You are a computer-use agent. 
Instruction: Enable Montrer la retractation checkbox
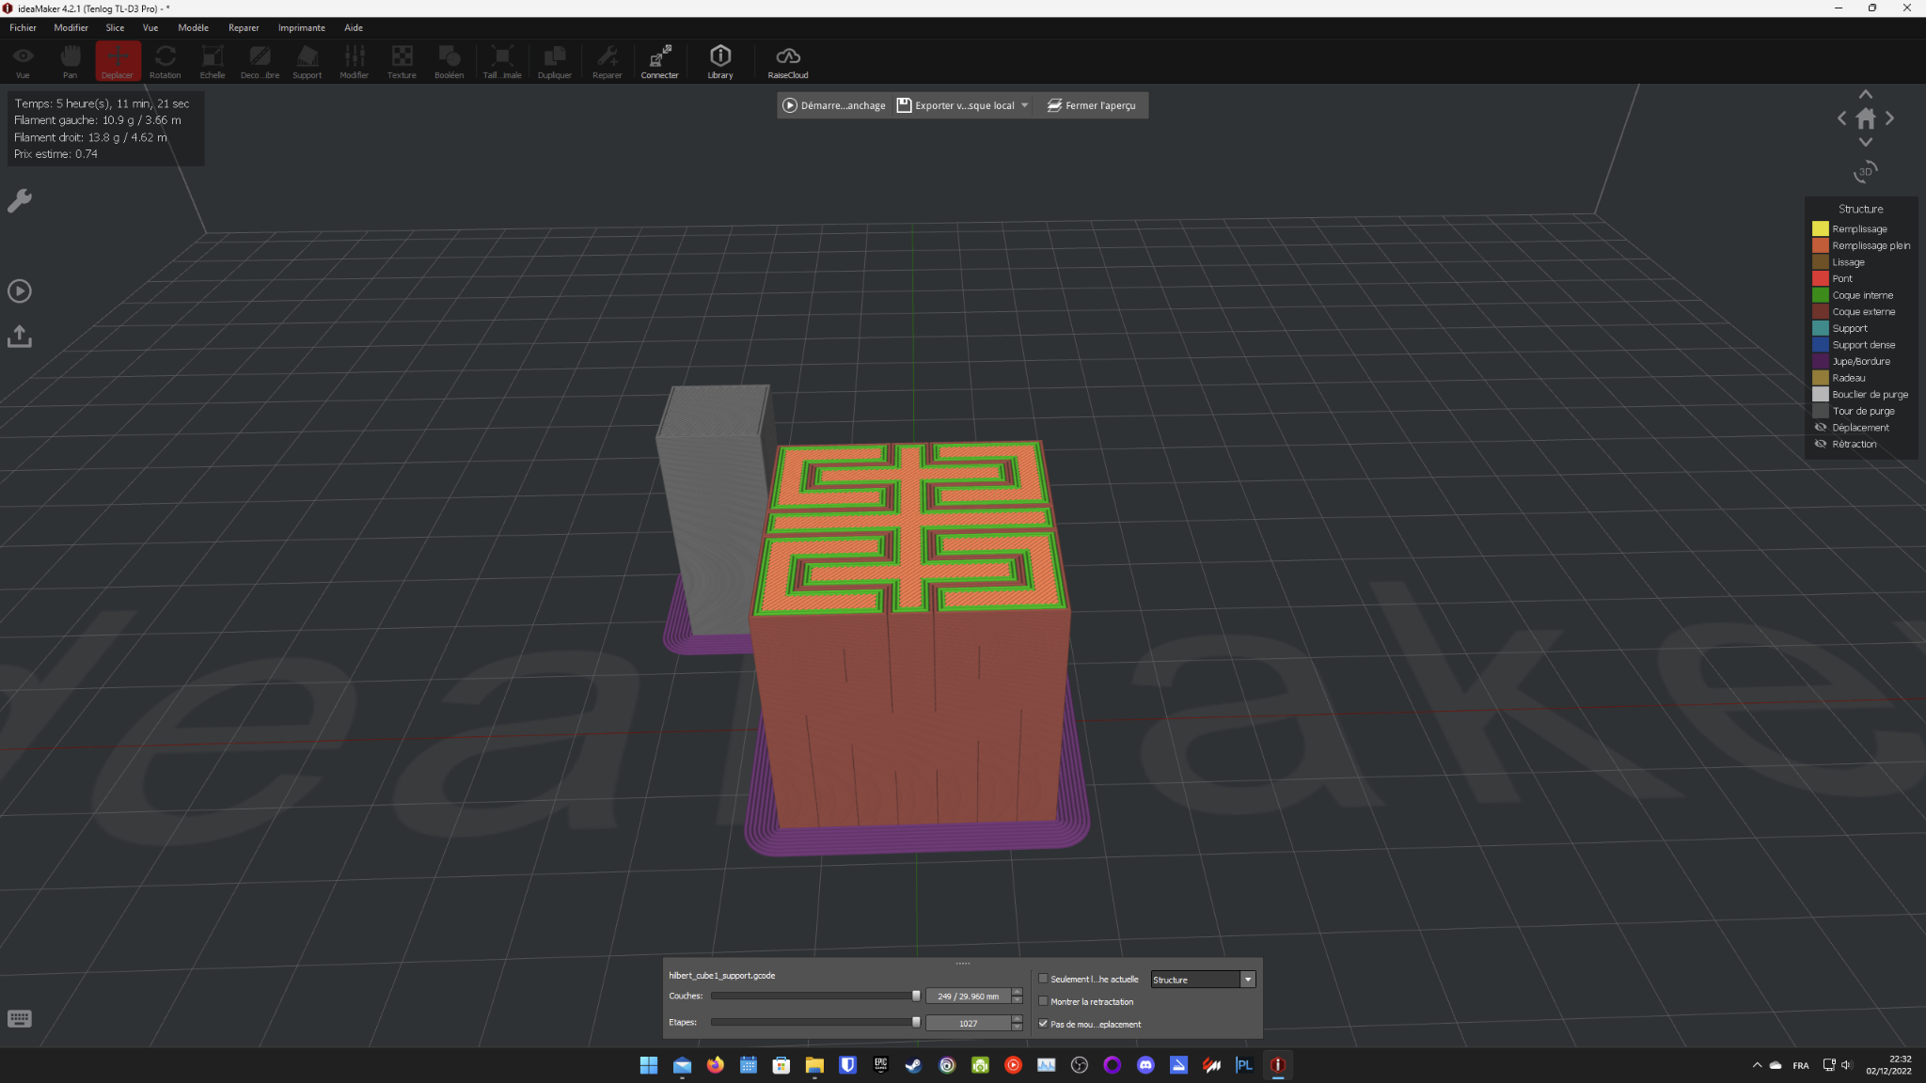pos(1043,1001)
